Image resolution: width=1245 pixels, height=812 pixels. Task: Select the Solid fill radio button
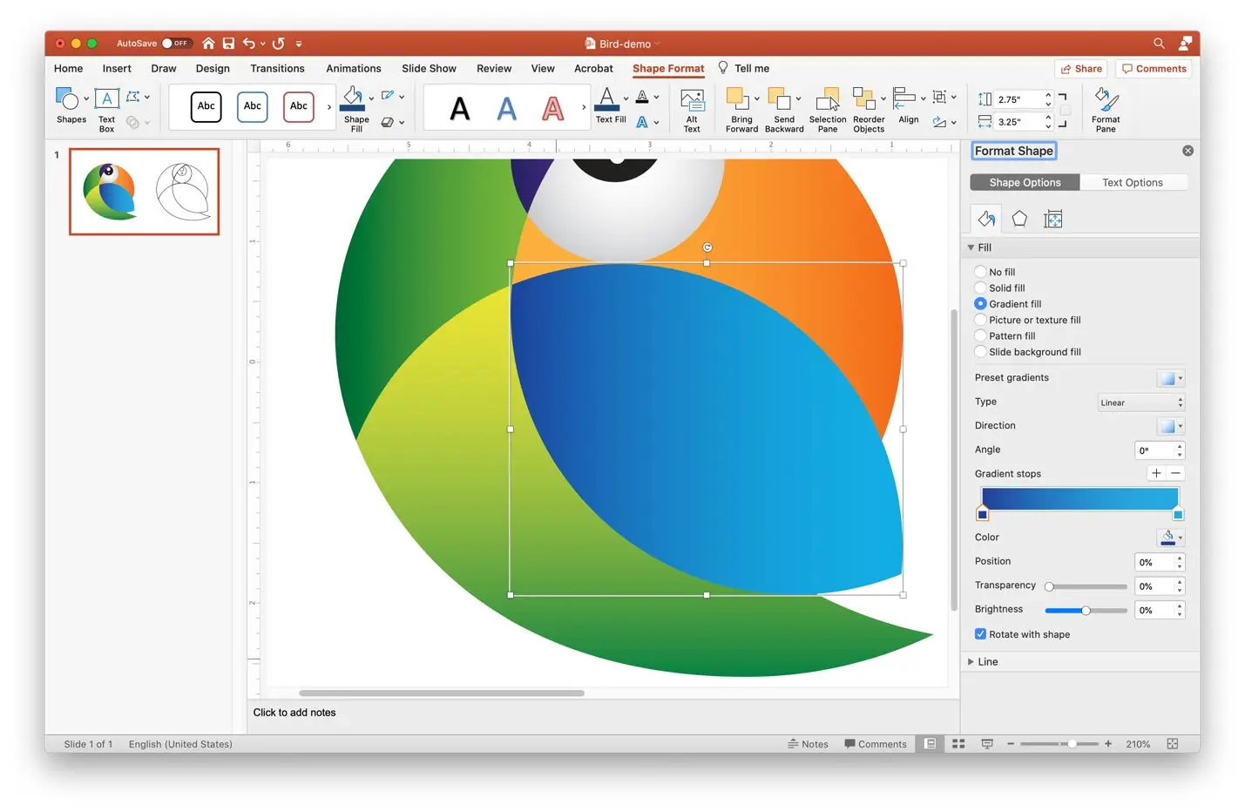click(981, 288)
